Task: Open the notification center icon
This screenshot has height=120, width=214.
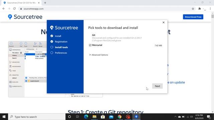Action: (209, 117)
